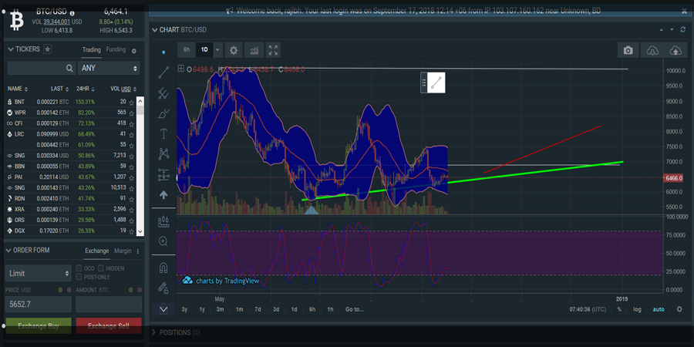The width and height of the screenshot is (694, 347).
Task: Collapse the ORDER FORM panel
Action: coord(8,251)
